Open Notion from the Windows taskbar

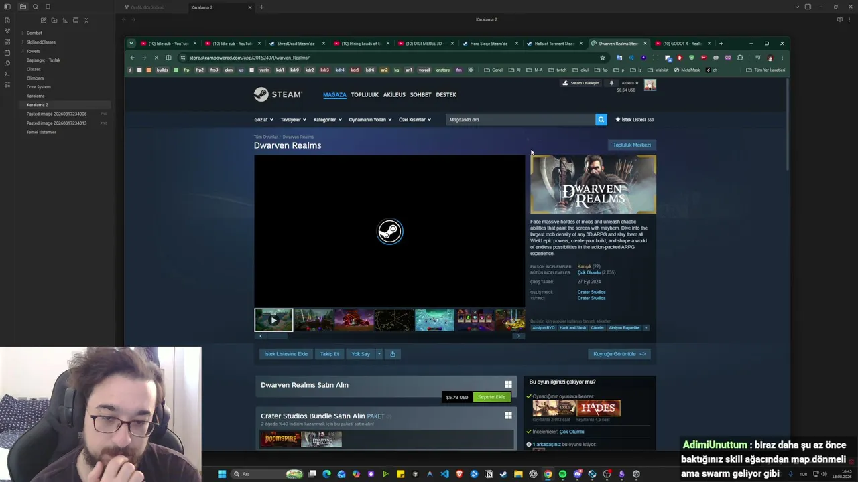click(x=489, y=474)
